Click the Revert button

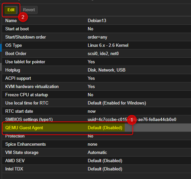29,10
